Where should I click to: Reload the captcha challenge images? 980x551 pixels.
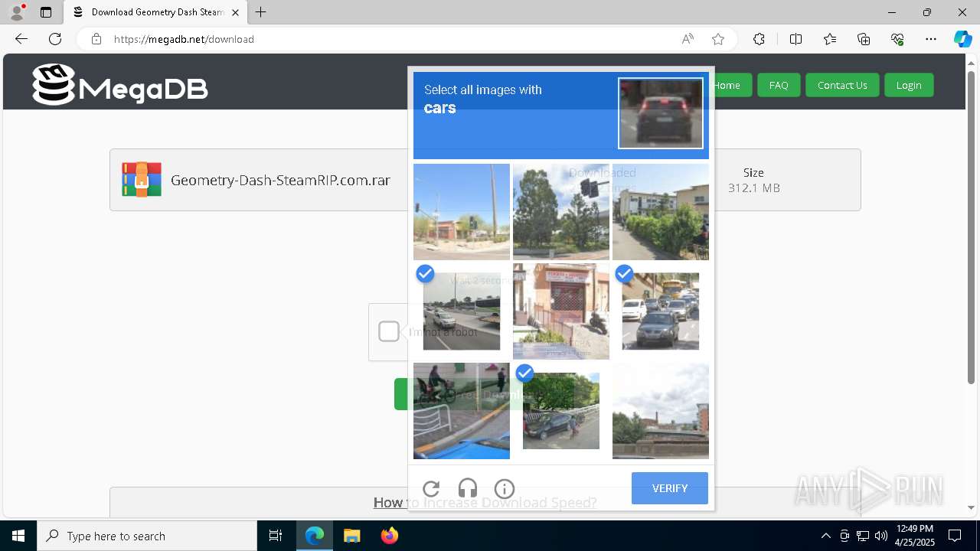431,488
